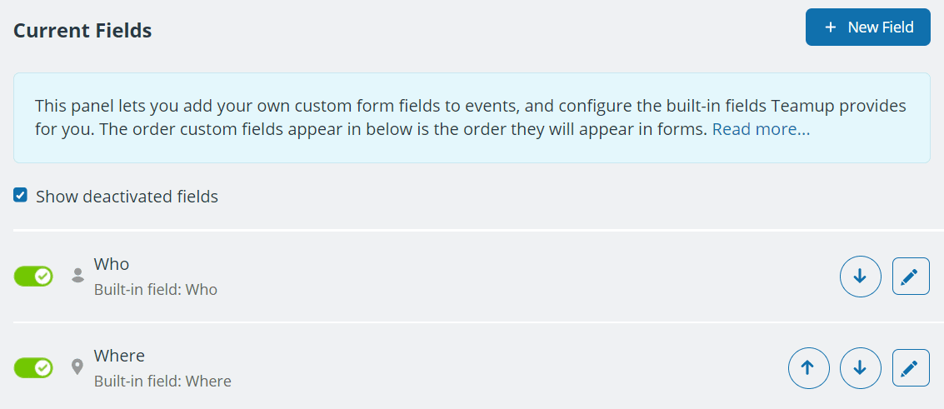Screen dimensions: 944x409
Task: Create a New Field
Action: click(x=867, y=27)
